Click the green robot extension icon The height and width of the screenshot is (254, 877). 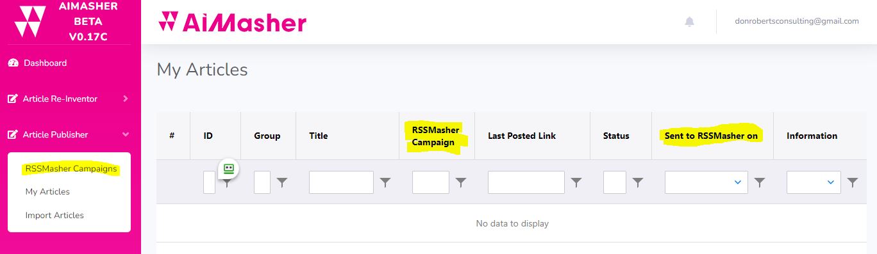(x=229, y=169)
